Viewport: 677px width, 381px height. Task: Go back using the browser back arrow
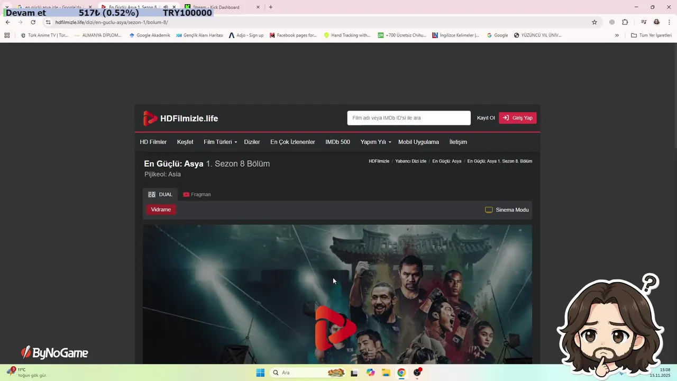[7, 22]
